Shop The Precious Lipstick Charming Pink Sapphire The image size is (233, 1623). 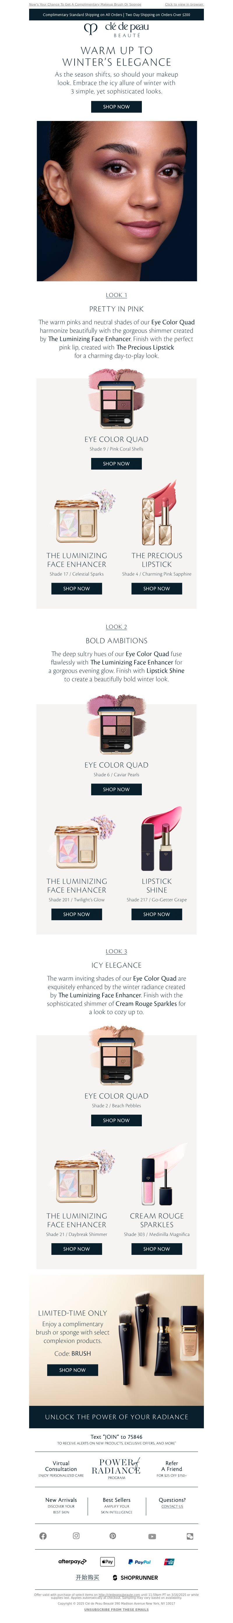156,588
